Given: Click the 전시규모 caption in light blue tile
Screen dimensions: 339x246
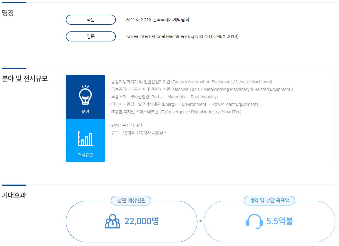Looking at the screenshot, I should (85, 155).
